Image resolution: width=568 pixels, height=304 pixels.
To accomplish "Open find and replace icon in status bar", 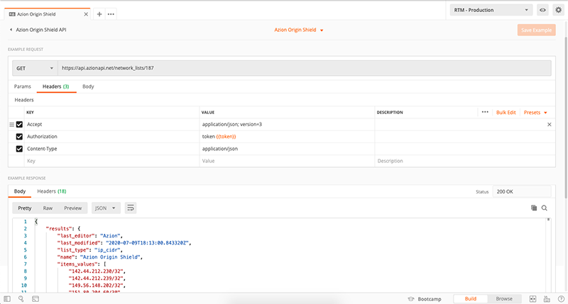I will pos(21,299).
